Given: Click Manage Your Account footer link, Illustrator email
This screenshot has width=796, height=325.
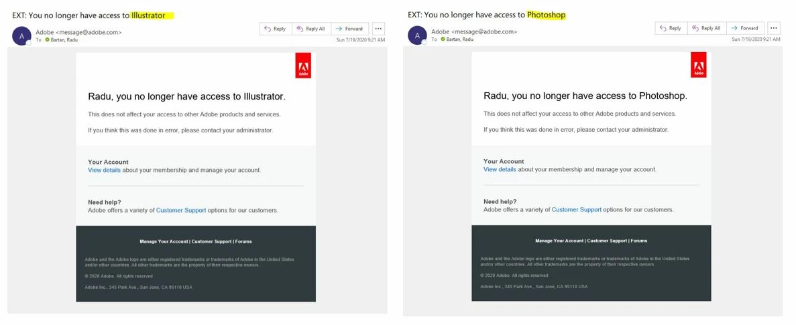Looking at the screenshot, I should point(164,242).
